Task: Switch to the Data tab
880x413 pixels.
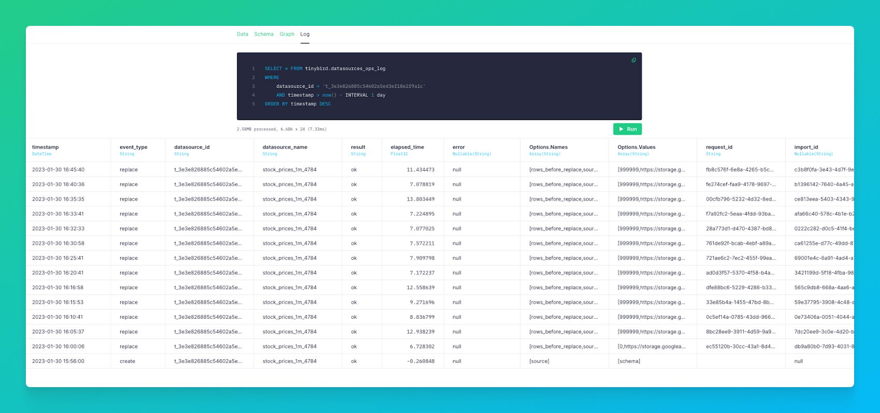Action: click(x=242, y=34)
